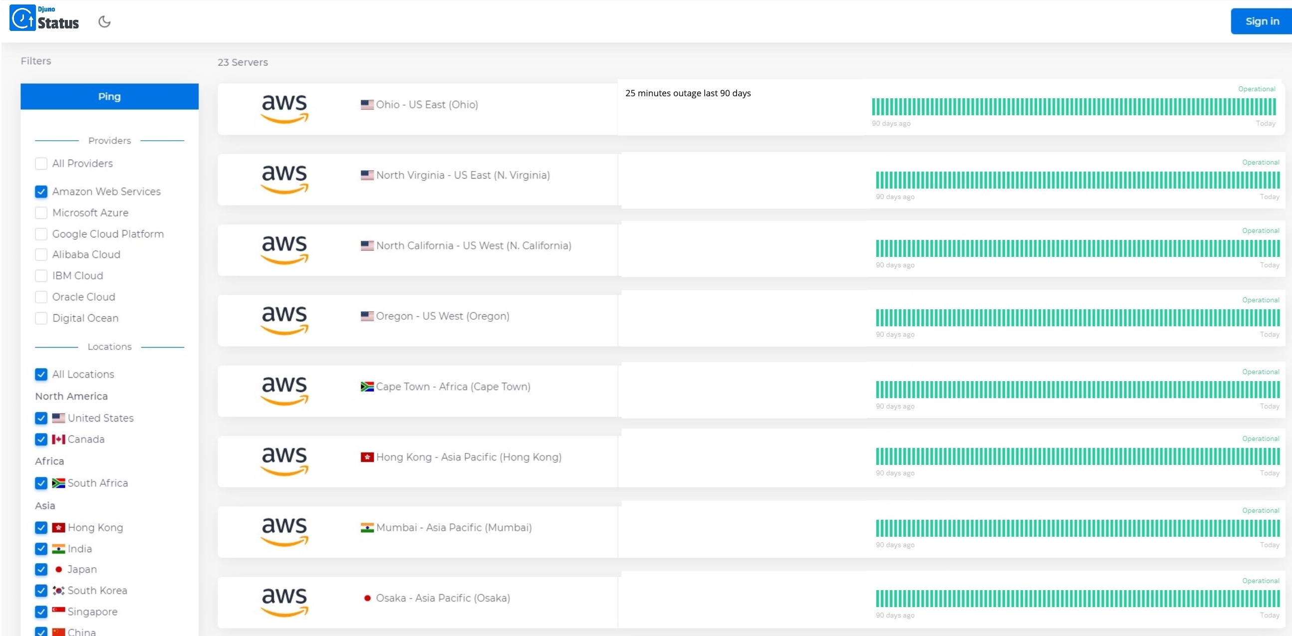This screenshot has height=636, width=1292.
Task: Uncheck Canada location filter
Action: tap(41, 439)
